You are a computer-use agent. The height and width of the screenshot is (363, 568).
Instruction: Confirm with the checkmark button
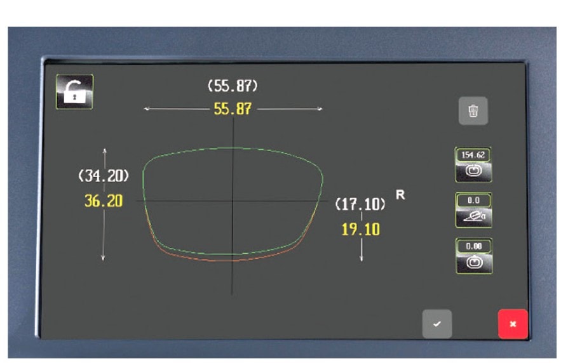(437, 324)
